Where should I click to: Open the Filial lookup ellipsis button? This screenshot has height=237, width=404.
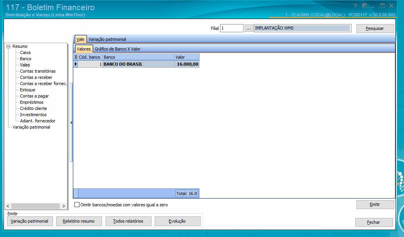click(249, 28)
